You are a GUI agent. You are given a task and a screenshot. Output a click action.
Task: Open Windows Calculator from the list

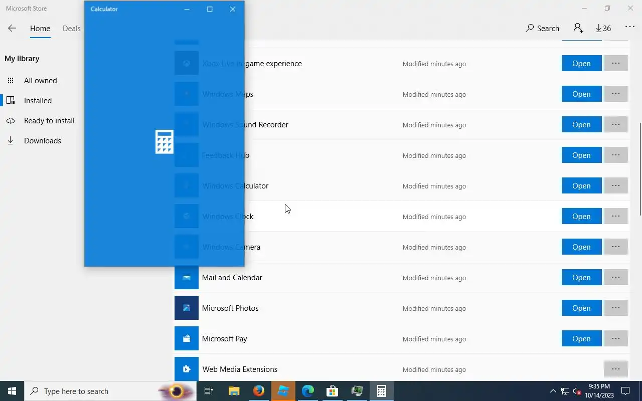[x=581, y=185]
